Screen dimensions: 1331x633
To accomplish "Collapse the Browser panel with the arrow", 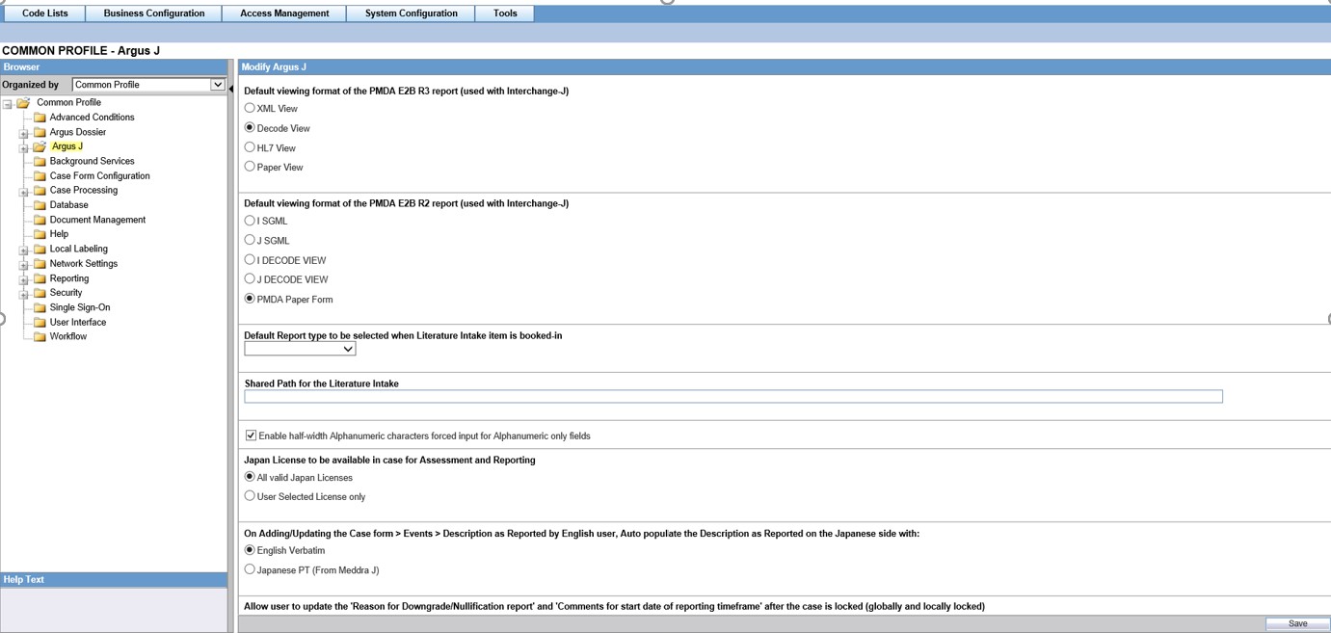I will (x=231, y=89).
